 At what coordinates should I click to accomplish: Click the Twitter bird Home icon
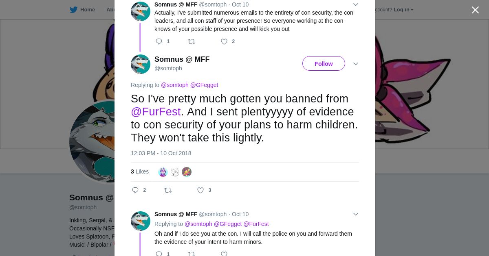coord(74,9)
